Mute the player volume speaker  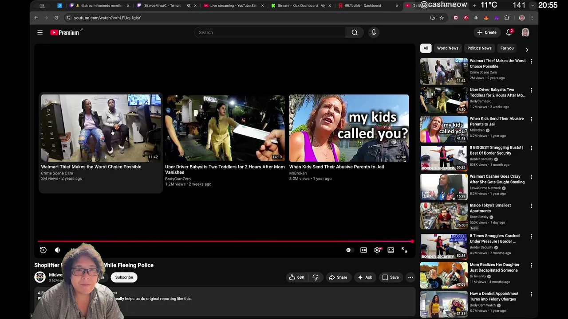57,250
